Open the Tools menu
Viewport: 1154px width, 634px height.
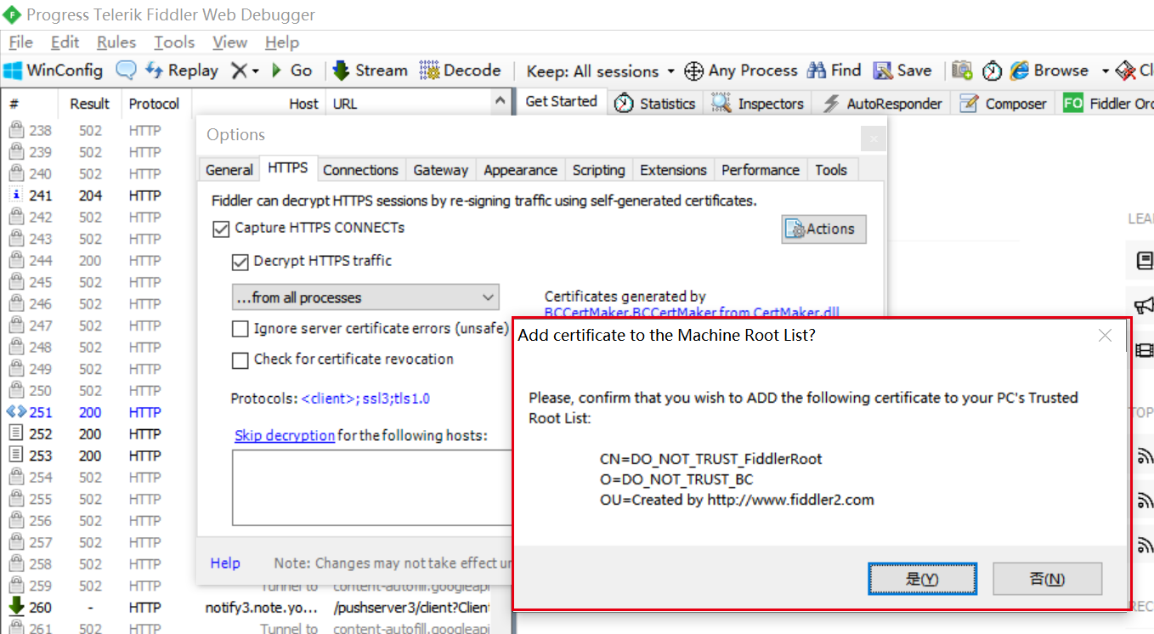click(174, 42)
